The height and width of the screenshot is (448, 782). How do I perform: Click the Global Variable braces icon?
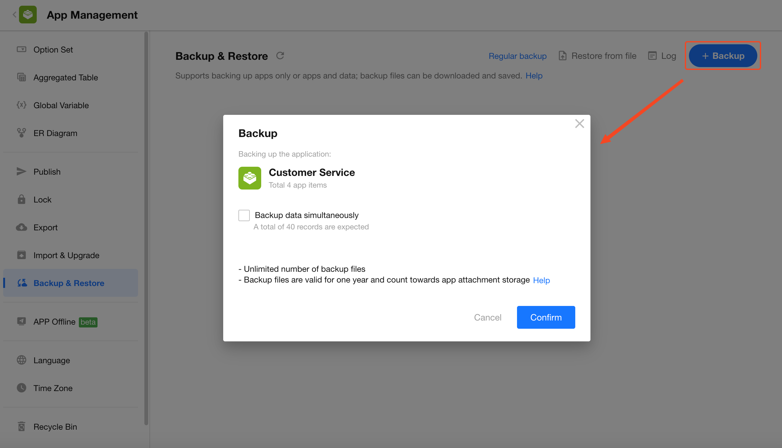(x=22, y=105)
